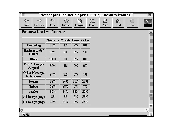Click the vertical scrollbar up arrow
The image size is (173, 129).
(151, 32)
